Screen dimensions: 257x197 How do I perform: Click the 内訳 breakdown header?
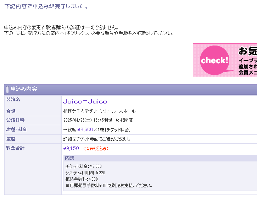pos(160,158)
